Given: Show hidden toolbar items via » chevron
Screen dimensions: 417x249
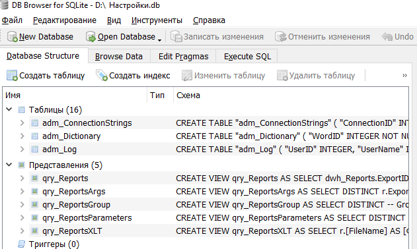Looking at the screenshot, I should 404,76.
